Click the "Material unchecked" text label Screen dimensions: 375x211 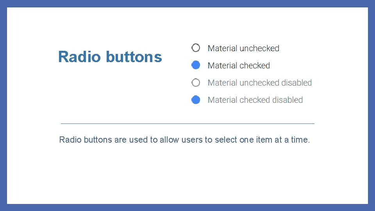coord(243,48)
